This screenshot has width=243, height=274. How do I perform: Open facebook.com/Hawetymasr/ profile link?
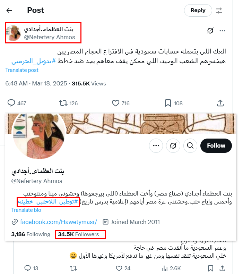pyautogui.click(x=59, y=222)
